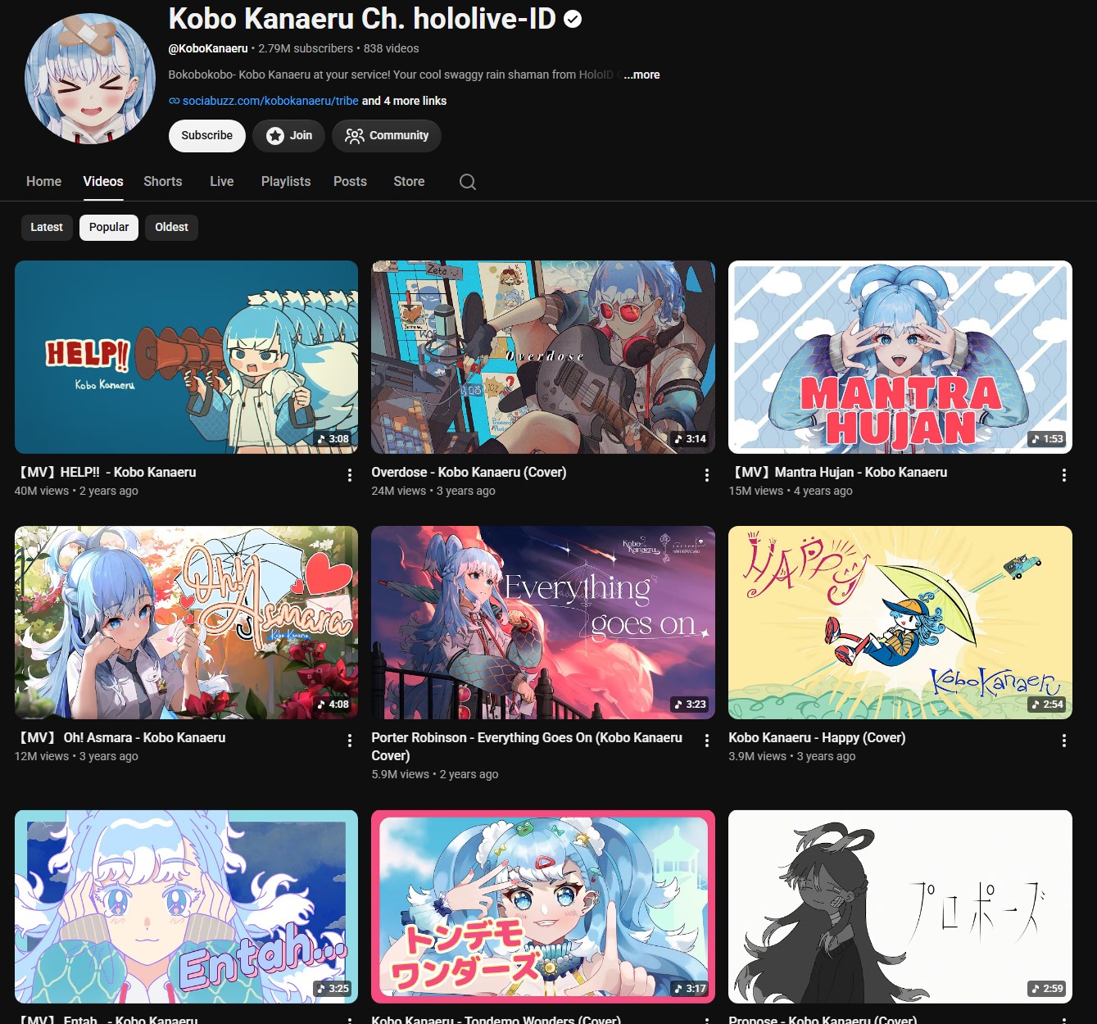Click the 12M views • 3 years ago text
This screenshot has height=1024, width=1097.
point(76,756)
